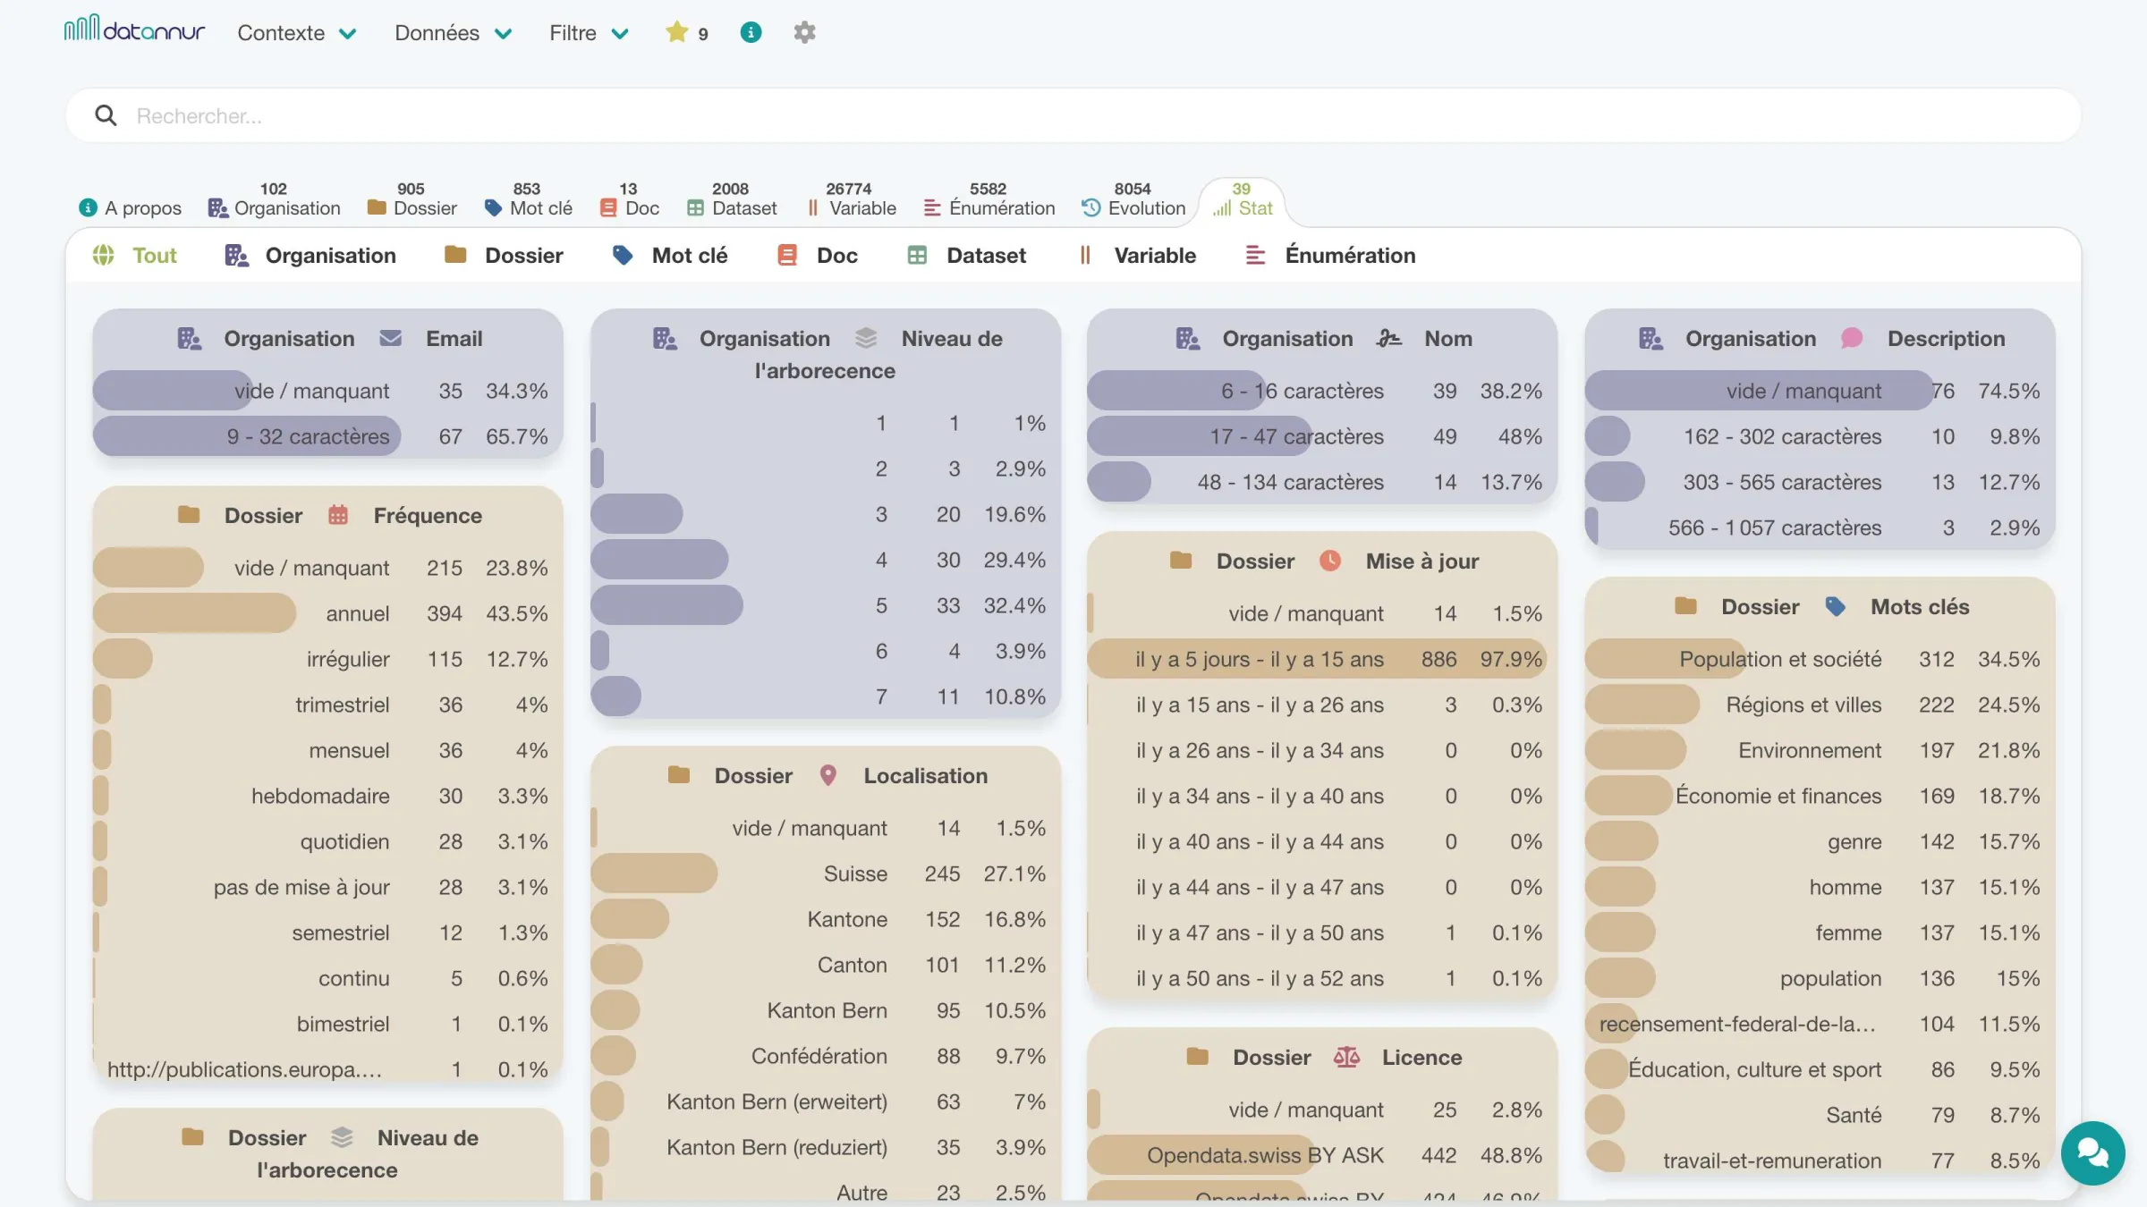Click the Licence balance scale icon
The width and height of the screenshot is (2147, 1207).
pyautogui.click(x=1346, y=1057)
